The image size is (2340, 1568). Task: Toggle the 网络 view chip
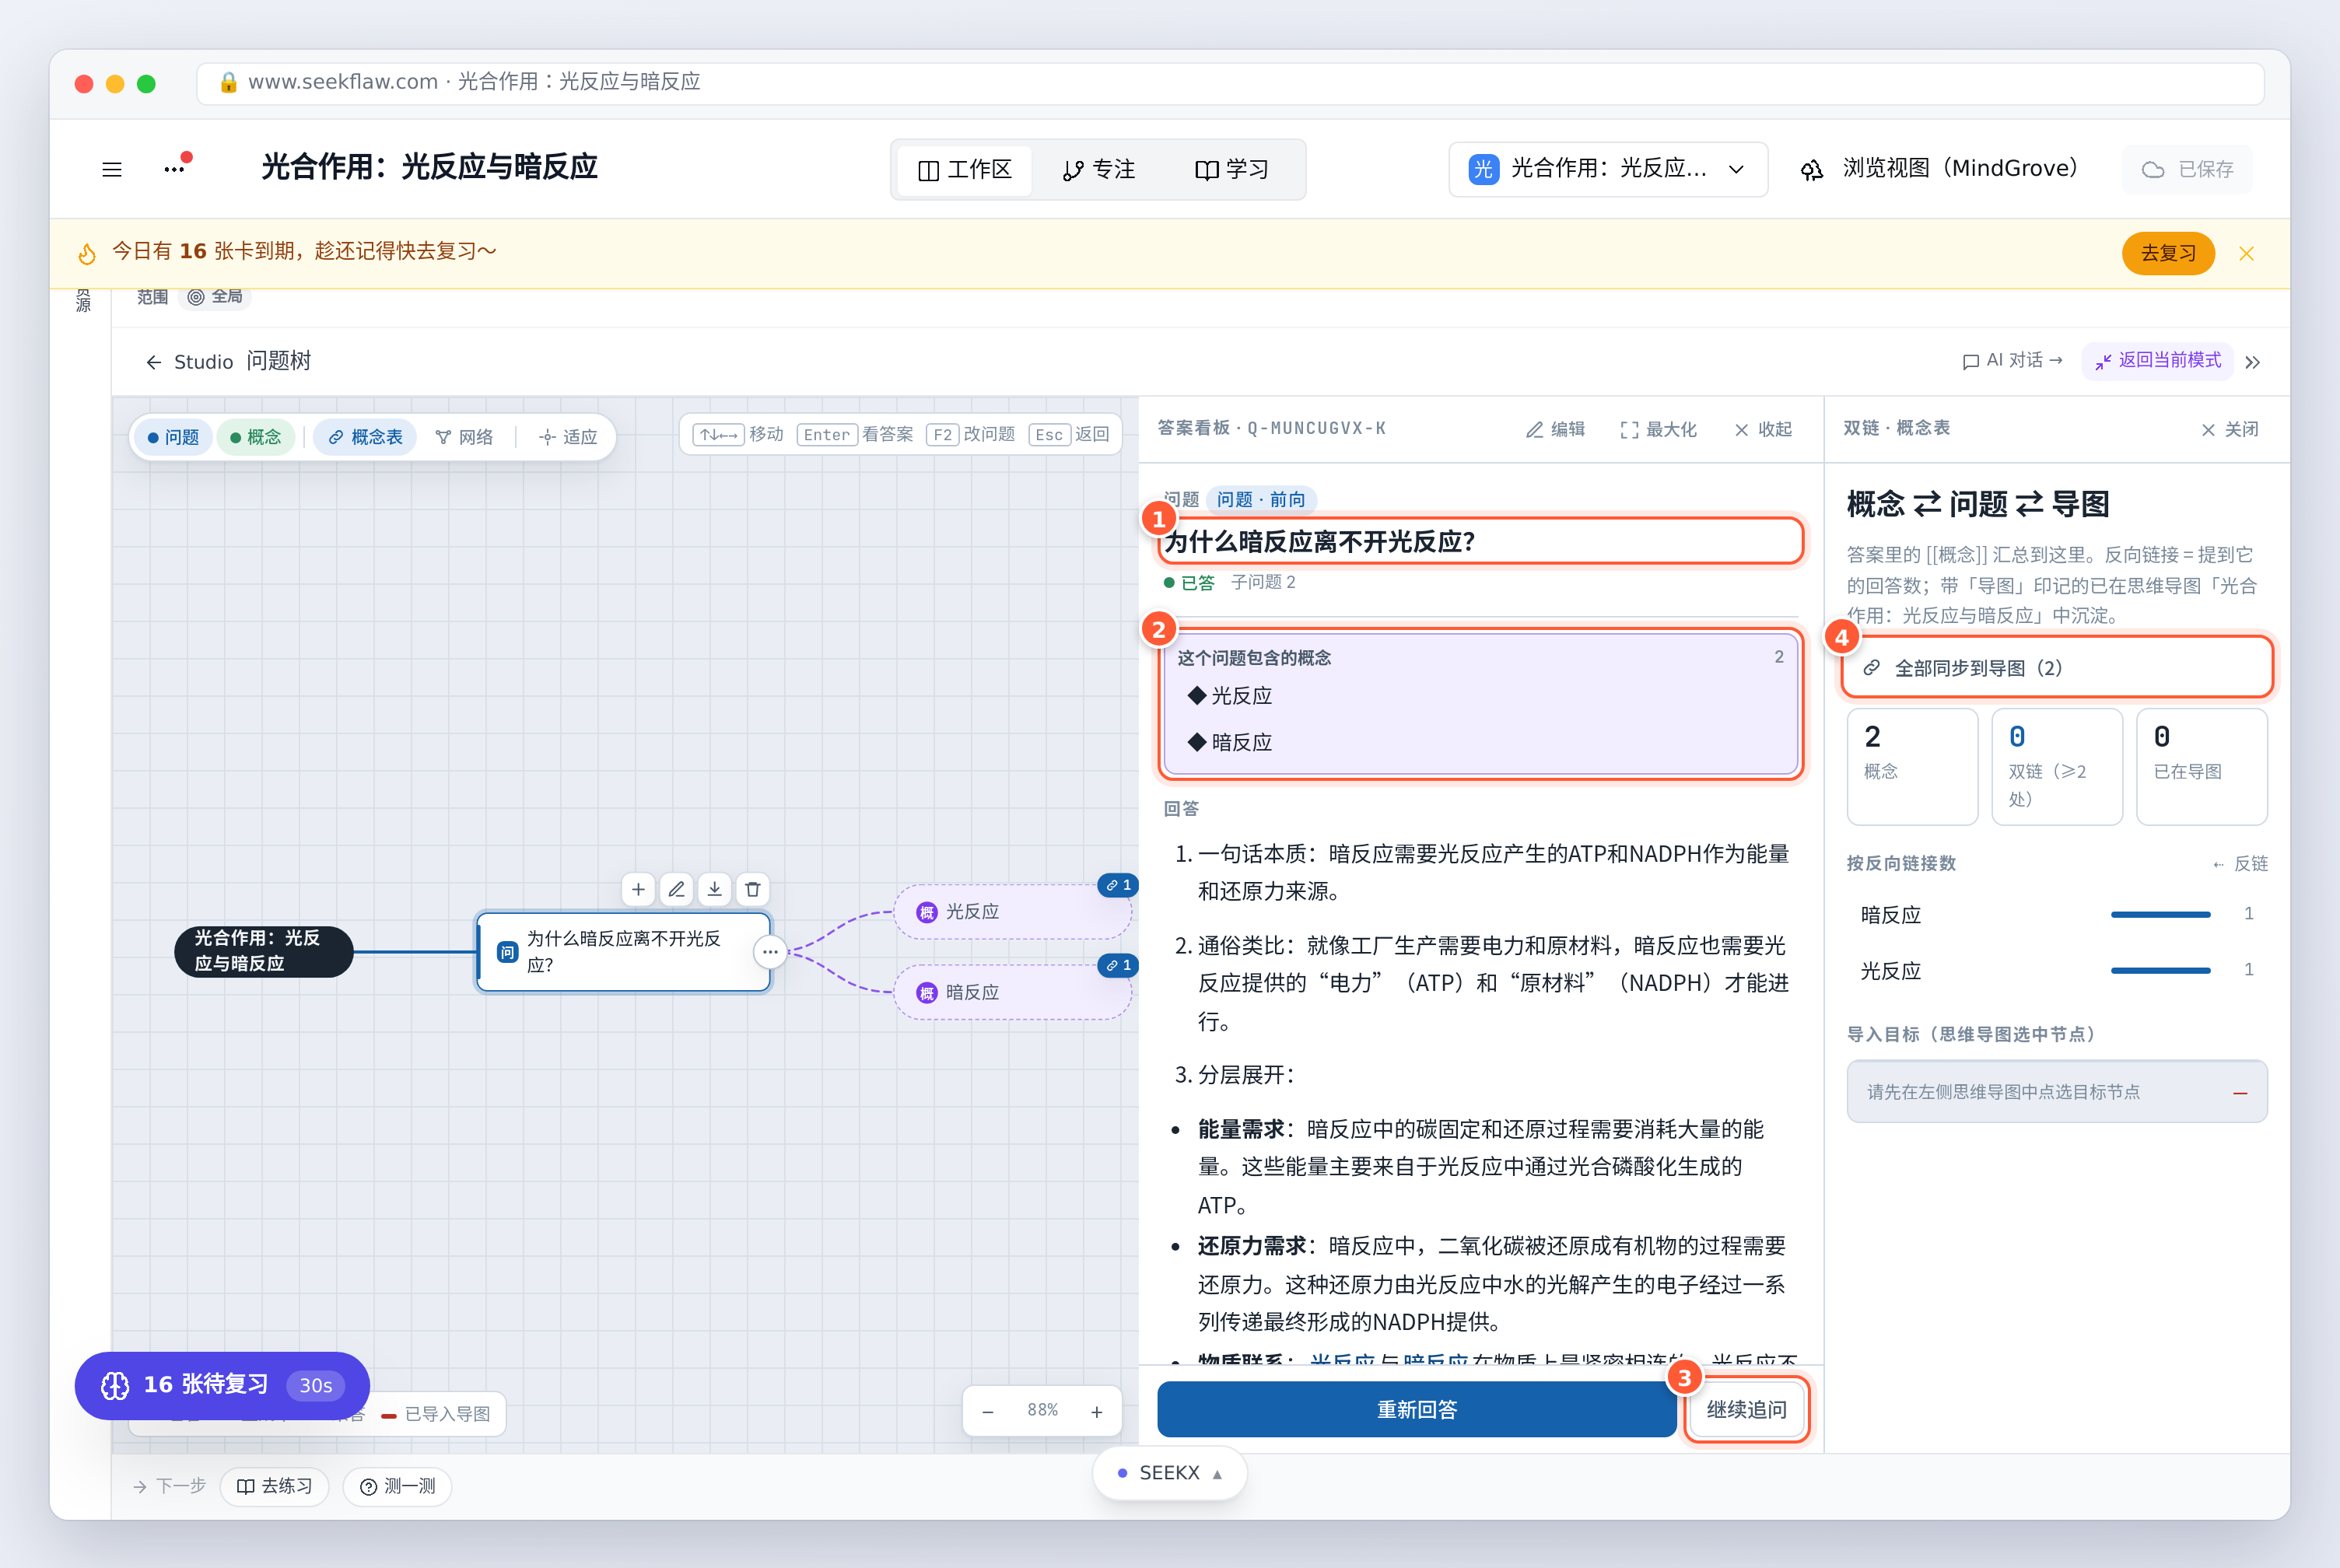465,437
